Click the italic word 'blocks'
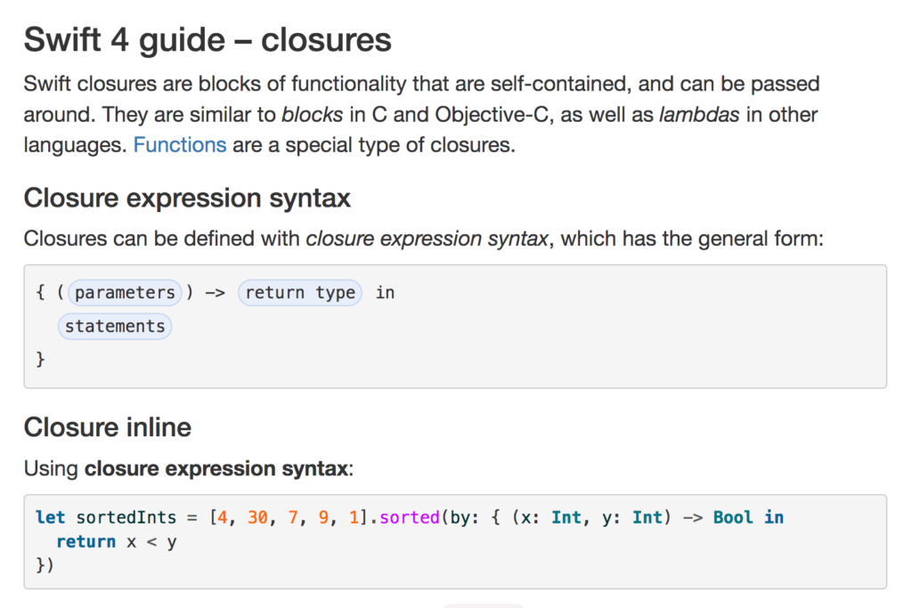Screen dimensions: 912x608 click(312, 115)
